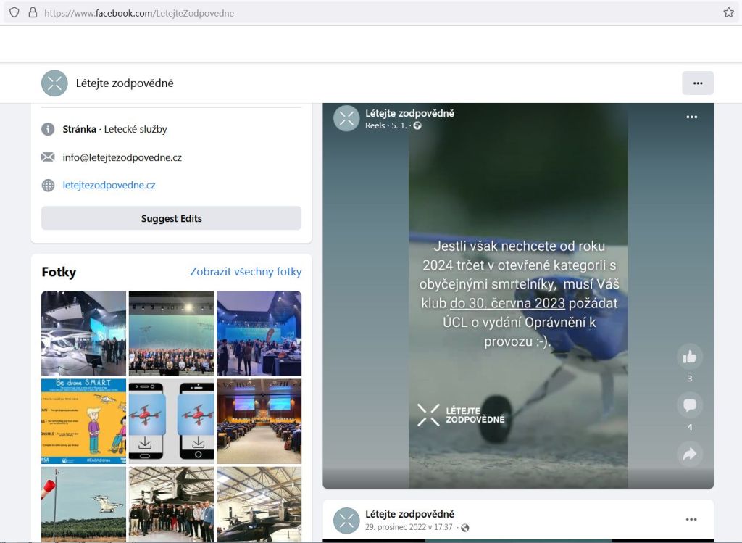Click page avatar in the header bar
This screenshot has width=742, height=543.
54,83
